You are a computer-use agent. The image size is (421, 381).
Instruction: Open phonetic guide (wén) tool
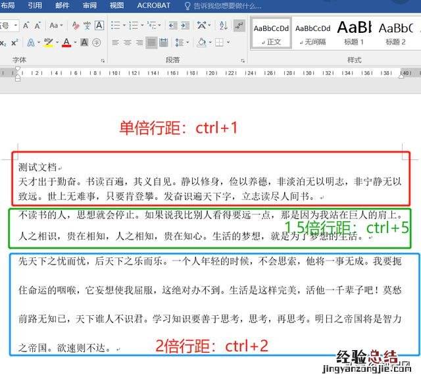(x=87, y=26)
